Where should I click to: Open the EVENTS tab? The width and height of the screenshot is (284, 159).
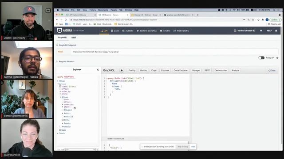(x=165, y=31)
